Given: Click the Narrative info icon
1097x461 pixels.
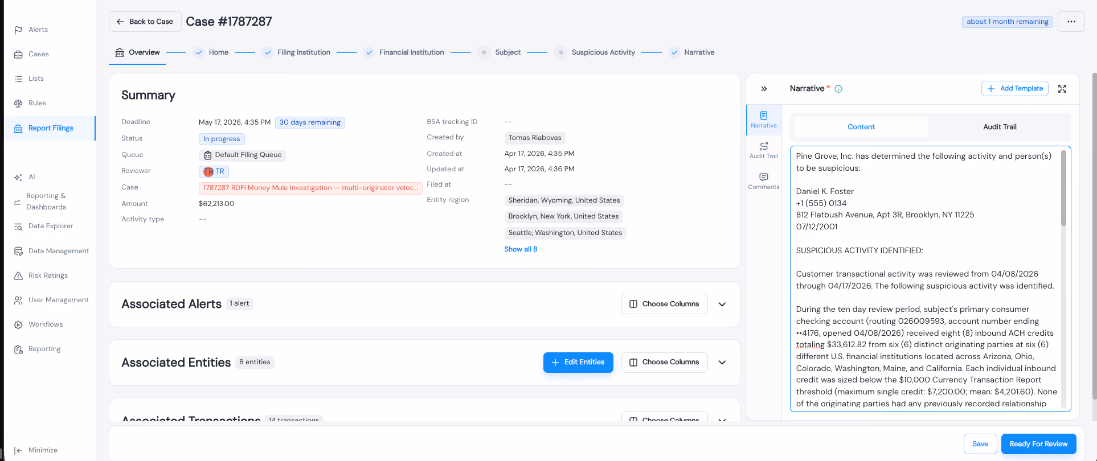Looking at the screenshot, I should [838, 89].
